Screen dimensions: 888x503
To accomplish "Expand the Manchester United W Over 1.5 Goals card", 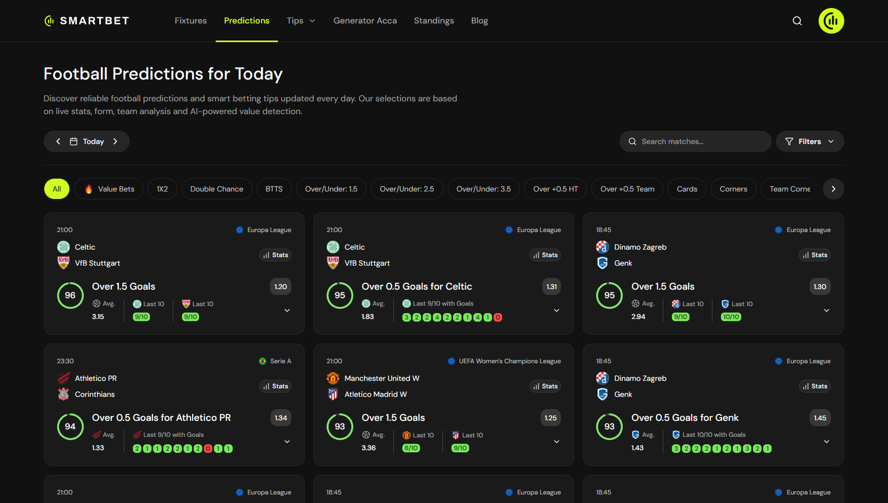I will (x=557, y=442).
